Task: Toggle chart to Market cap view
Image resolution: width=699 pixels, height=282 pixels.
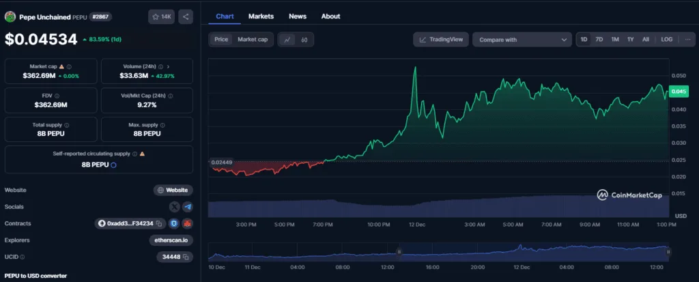Action: tap(253, 40)
